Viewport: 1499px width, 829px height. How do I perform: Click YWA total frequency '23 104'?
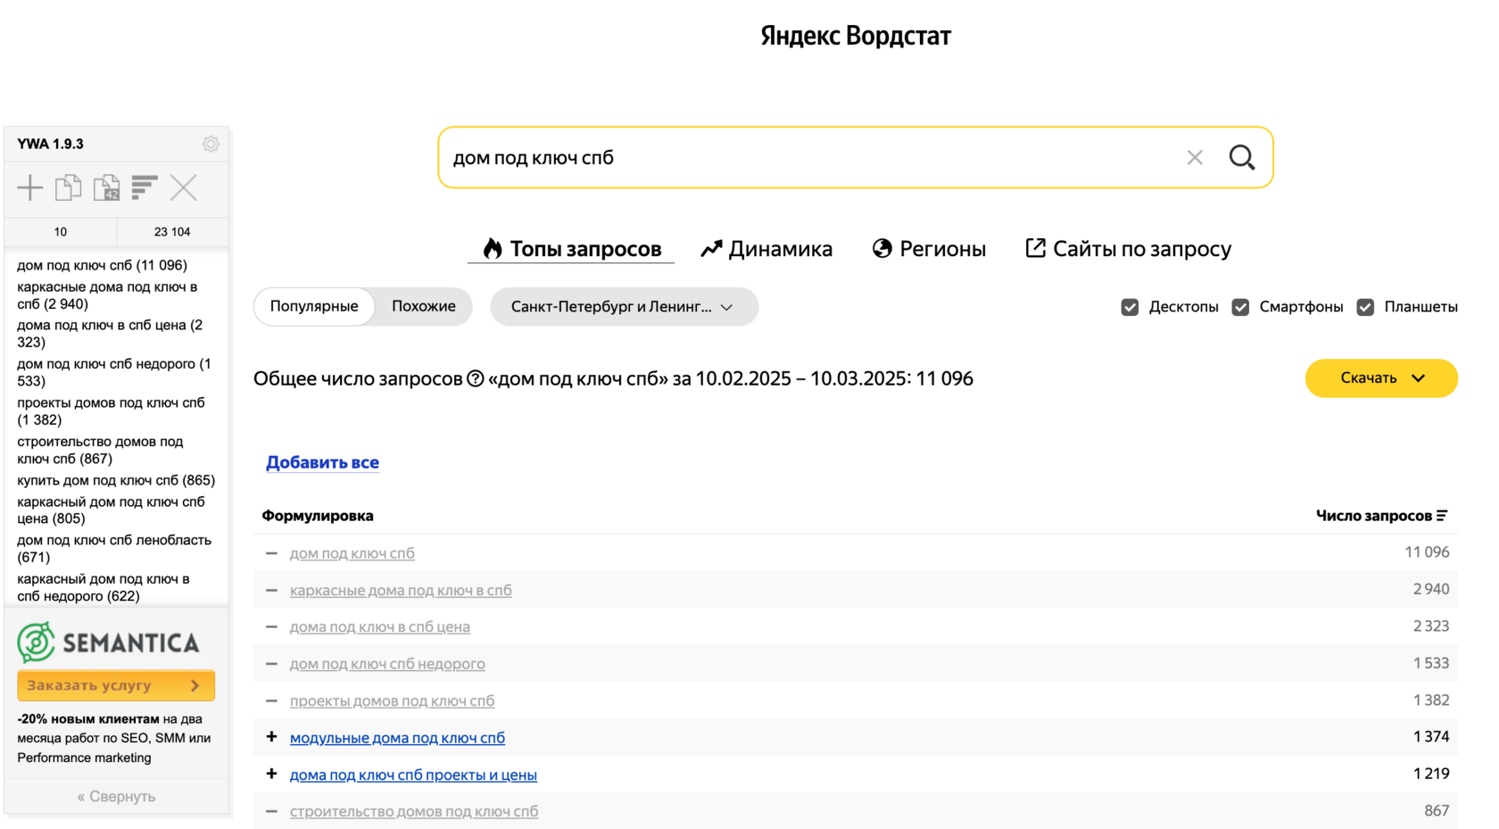pos(172,231)
